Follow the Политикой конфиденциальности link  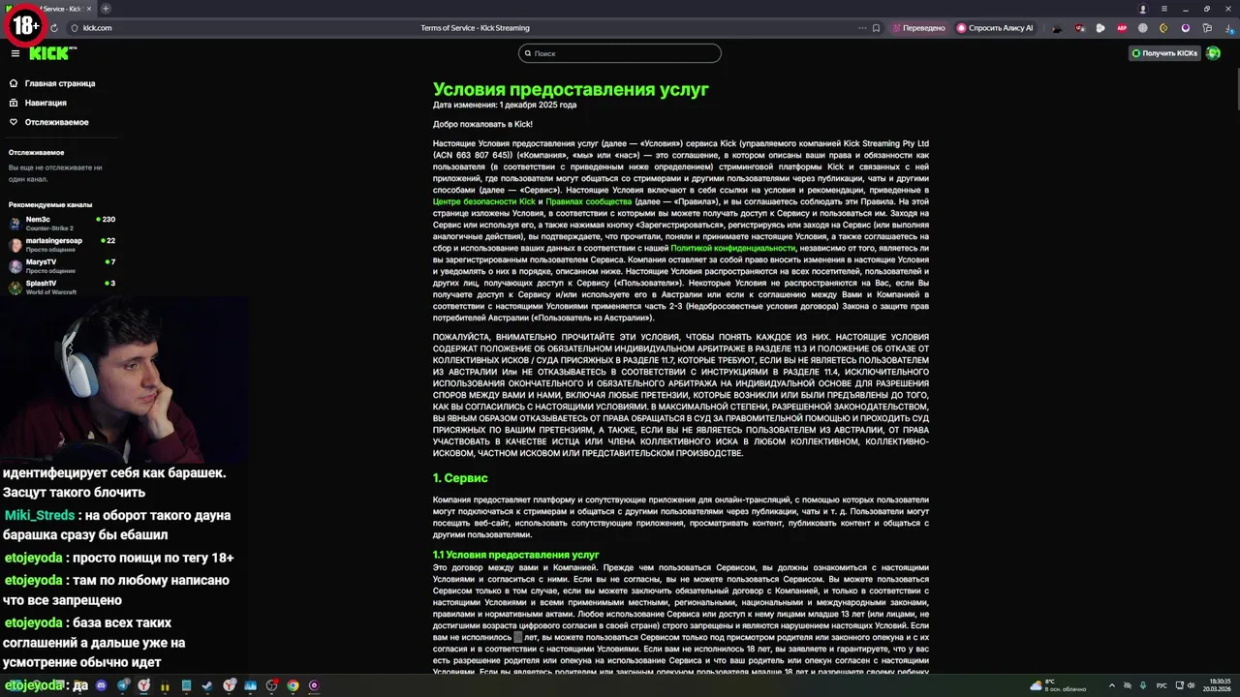732,248
